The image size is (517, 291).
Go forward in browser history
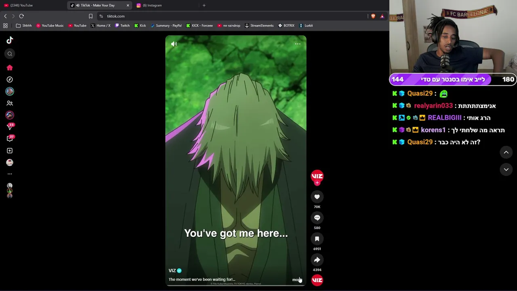pos(13,16)
